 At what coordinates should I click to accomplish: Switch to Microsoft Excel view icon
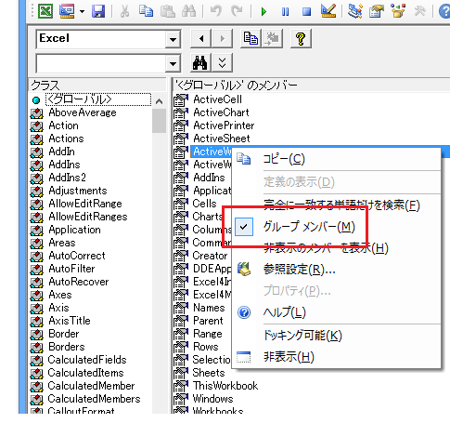(45, 11)
